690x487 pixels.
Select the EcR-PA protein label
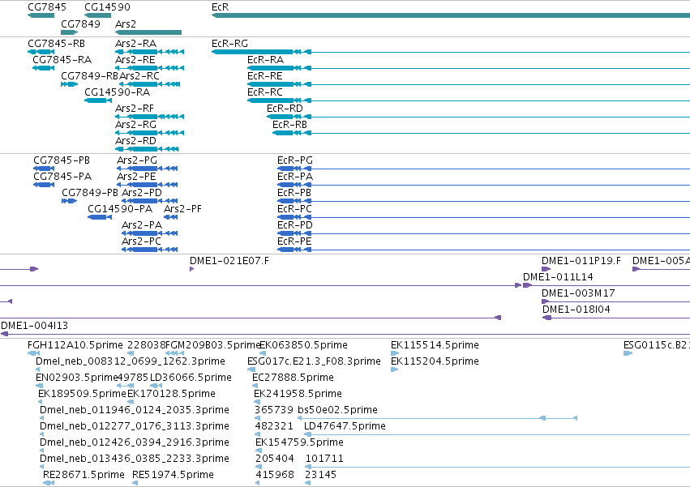tap(295, 177)
